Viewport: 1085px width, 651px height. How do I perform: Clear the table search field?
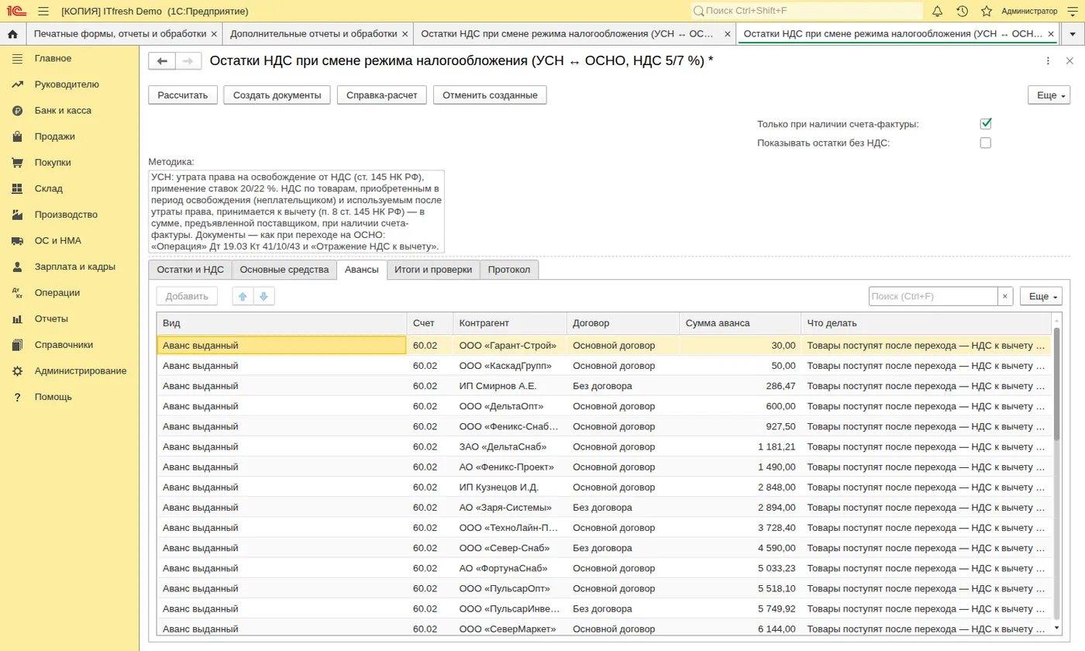pyautogui.click(x=1005, y=296)
